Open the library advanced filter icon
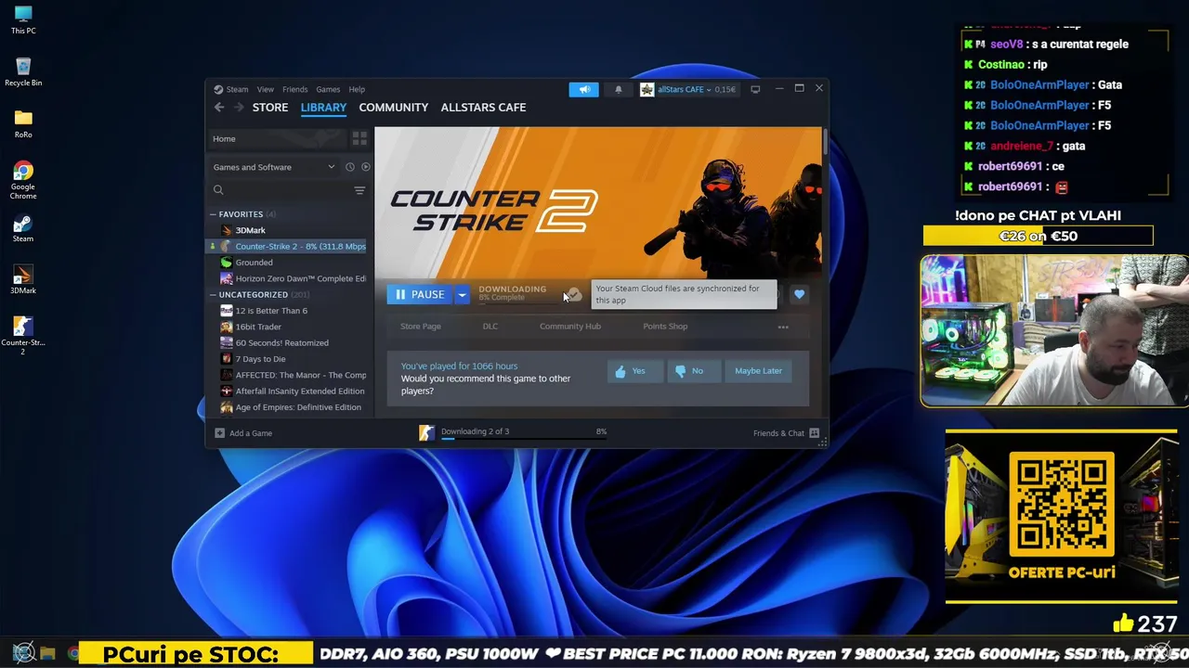This screenshot has width=1189, height=668. 359,190
